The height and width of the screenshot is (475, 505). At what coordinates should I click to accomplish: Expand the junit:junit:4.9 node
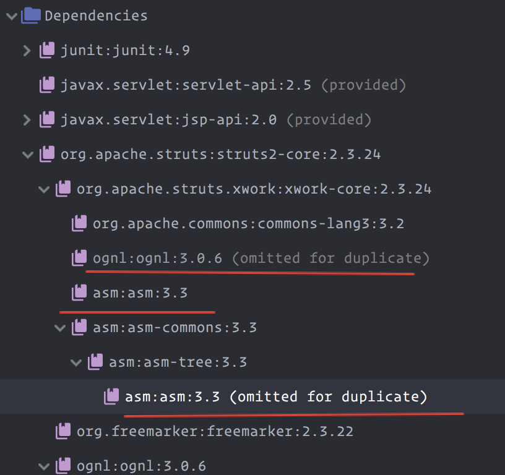27,51
